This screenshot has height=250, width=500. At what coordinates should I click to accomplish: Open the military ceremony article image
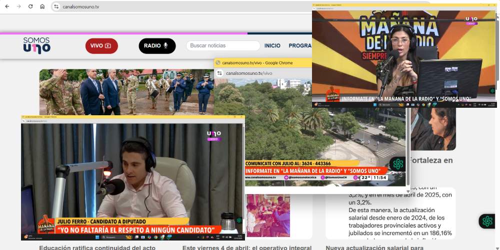click(126, 92)
